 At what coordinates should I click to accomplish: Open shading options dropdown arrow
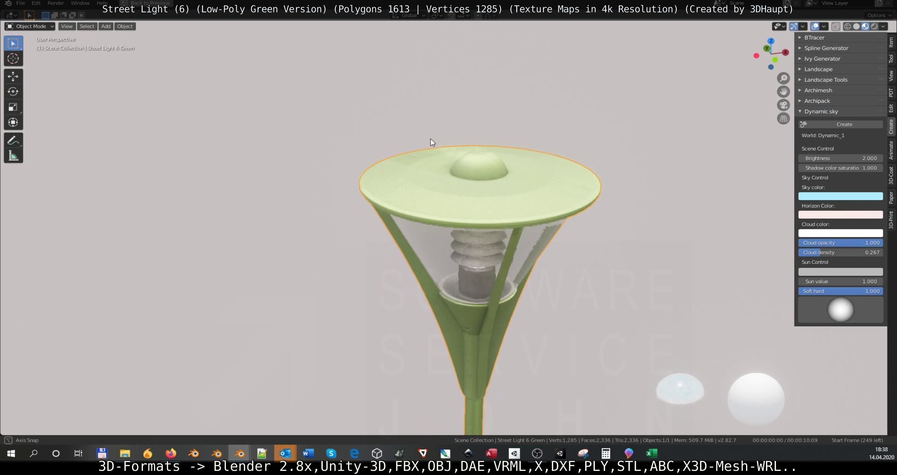click(883, 26)
